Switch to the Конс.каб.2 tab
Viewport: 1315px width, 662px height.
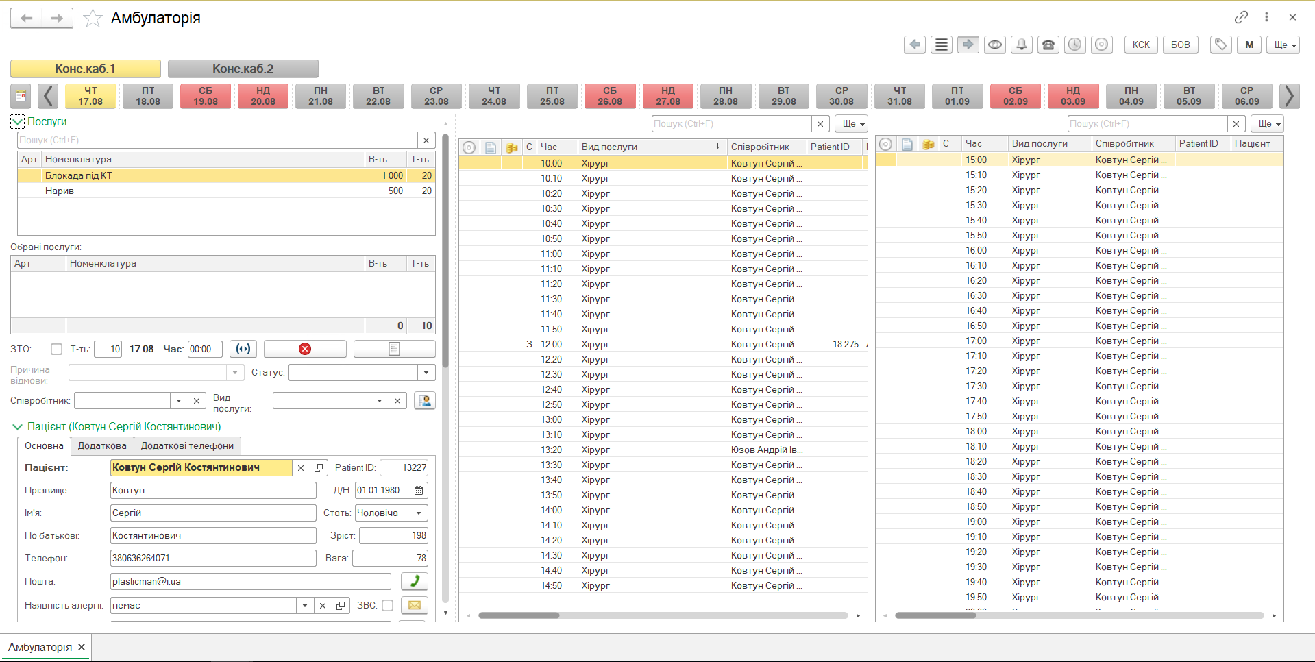tap(243, 69)
